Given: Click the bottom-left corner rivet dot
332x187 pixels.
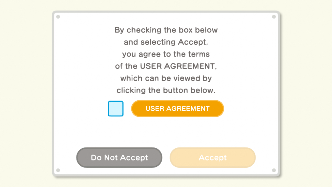Looking at the screenshot, I should click(58, 170).
